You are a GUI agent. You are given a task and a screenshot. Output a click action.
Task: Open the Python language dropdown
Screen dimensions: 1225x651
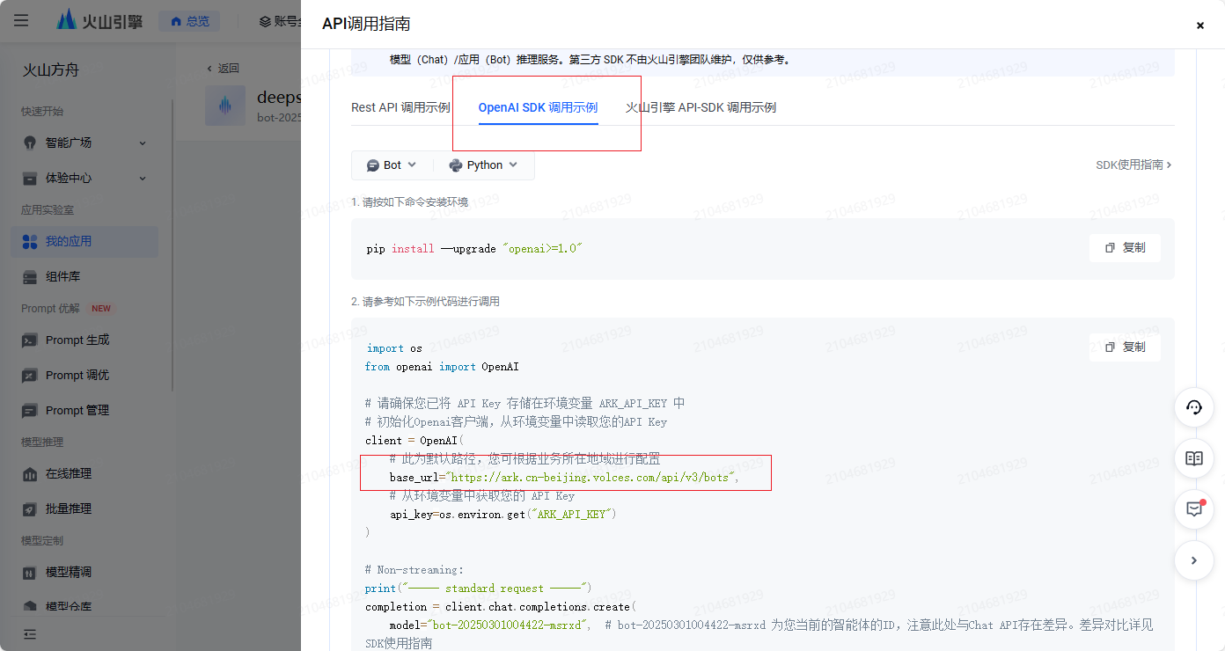[x=484, y=165]
